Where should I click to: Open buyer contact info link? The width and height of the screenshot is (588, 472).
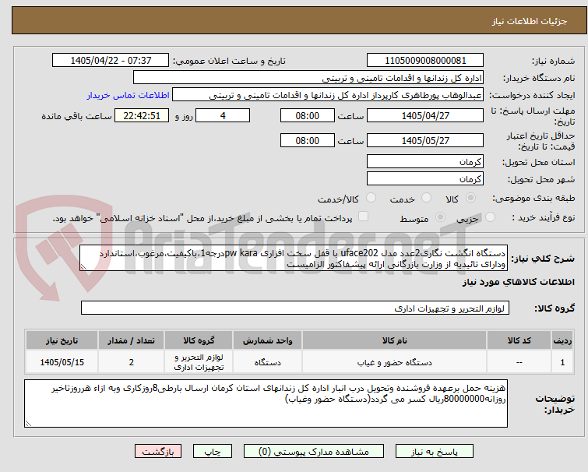(x=129, y=95)
